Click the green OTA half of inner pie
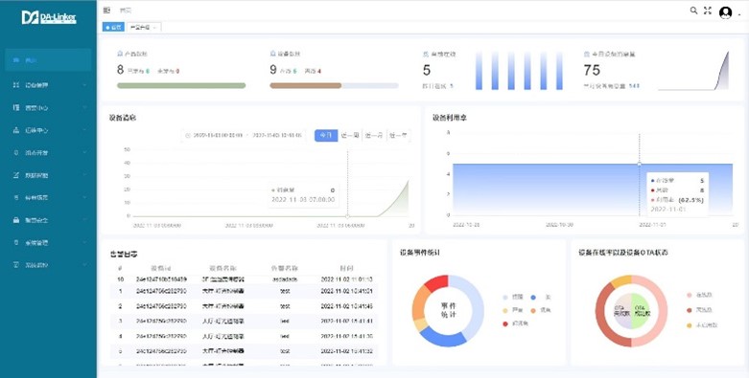Image resolution: width=749 pixels, height=378 pixels. 641,311
